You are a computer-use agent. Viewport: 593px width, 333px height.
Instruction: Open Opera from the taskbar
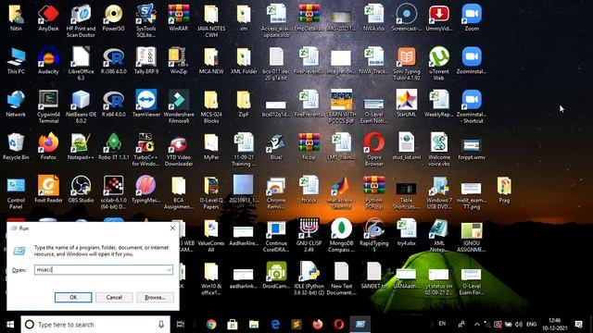click(x=339, y=325)
